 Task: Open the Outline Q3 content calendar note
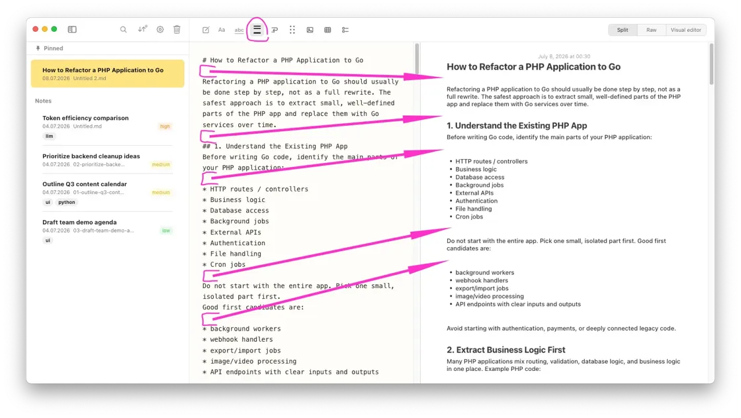pos(108,193)
